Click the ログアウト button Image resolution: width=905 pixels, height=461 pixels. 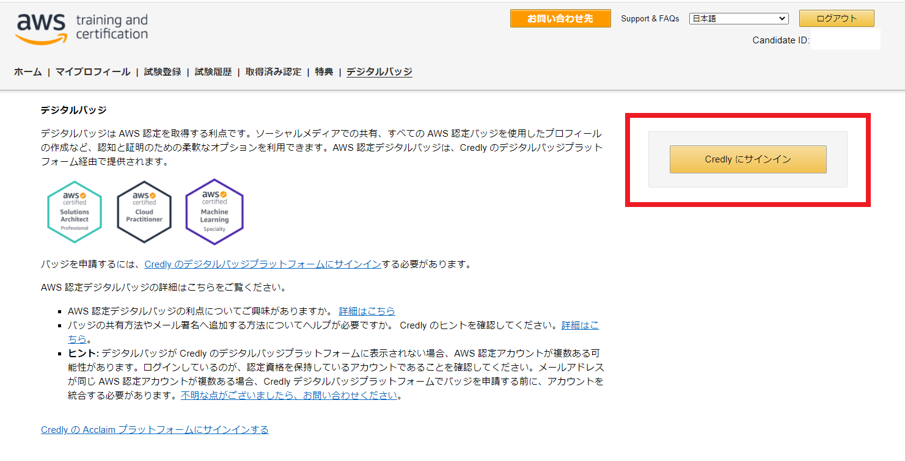pyautogui.click(x=837, y=18)
